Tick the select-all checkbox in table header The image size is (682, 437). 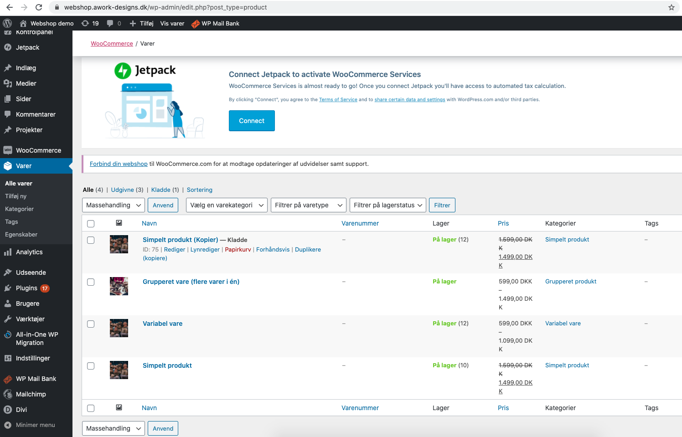coord(91,224)
